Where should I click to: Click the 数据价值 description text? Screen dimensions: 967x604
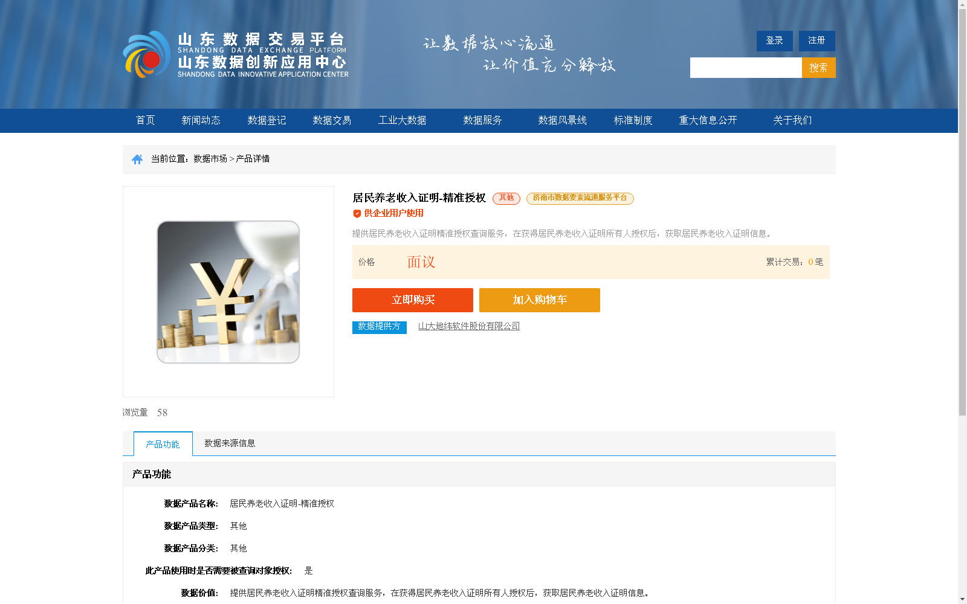tap(439, 593)
